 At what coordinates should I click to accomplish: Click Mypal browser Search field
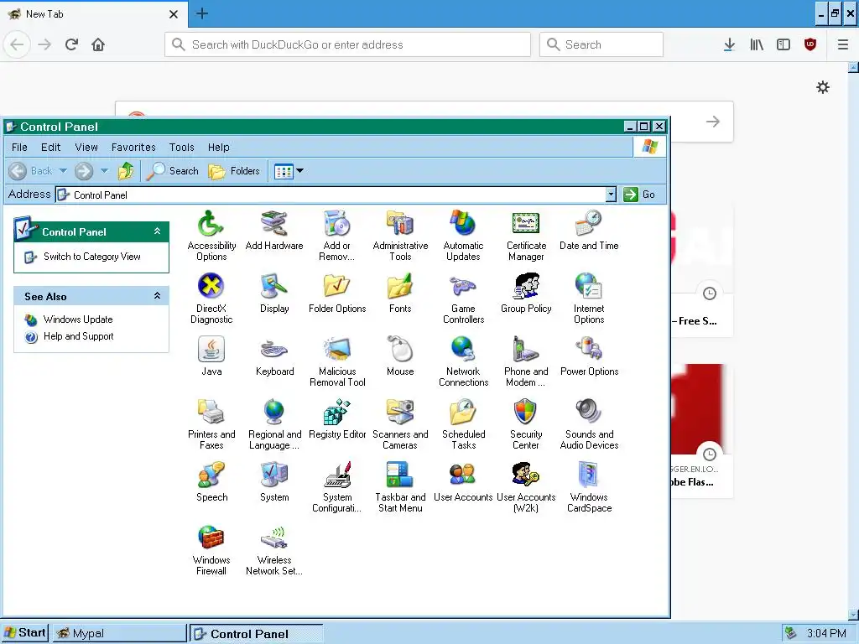click(601, 44)
